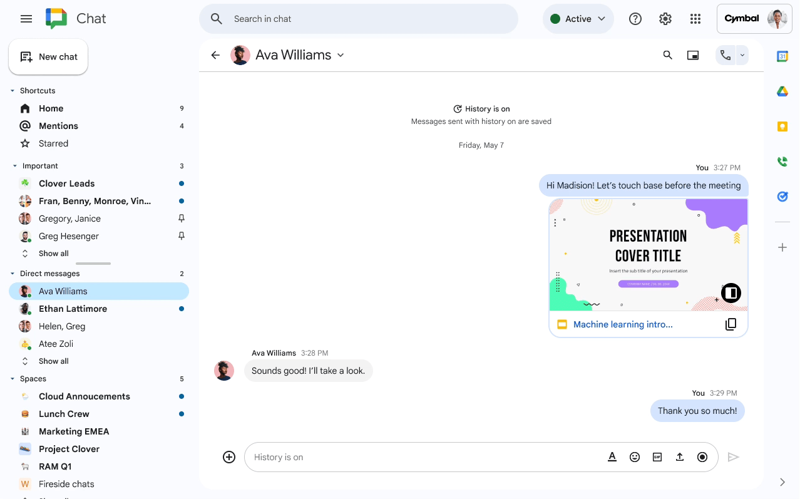Start a New chat
Viewport: 800px width, 499px height.
pos(48,56)
